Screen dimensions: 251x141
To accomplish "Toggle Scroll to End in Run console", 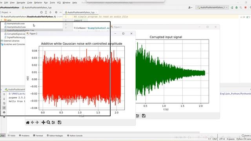I will click(x=4, y=108).
